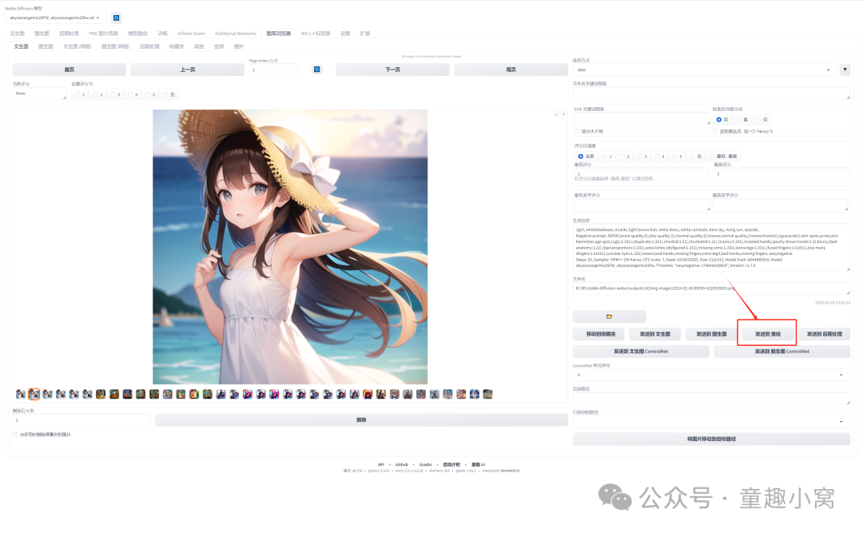Choose 最低-最高 in 评分过滤器

pyautogui.click(x=723, y=157)
